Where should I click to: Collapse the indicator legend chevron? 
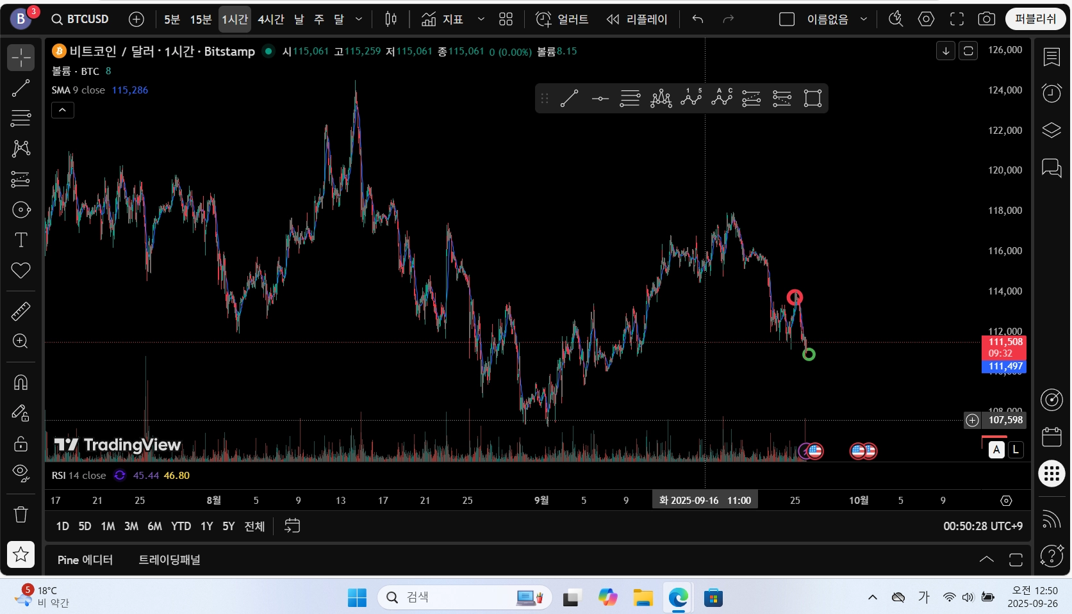tap(62, 110)
